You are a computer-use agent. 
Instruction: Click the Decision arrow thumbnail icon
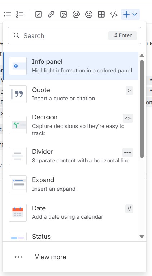(x=18, y=125)
